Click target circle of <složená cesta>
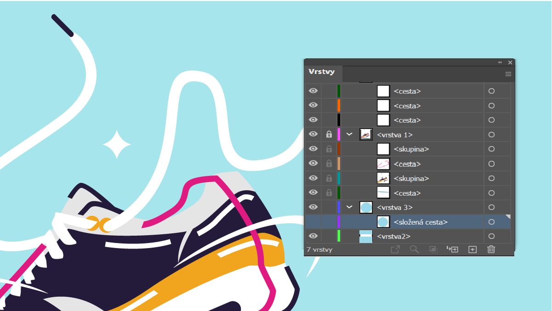Screen dimensions: 552x311 491,222
